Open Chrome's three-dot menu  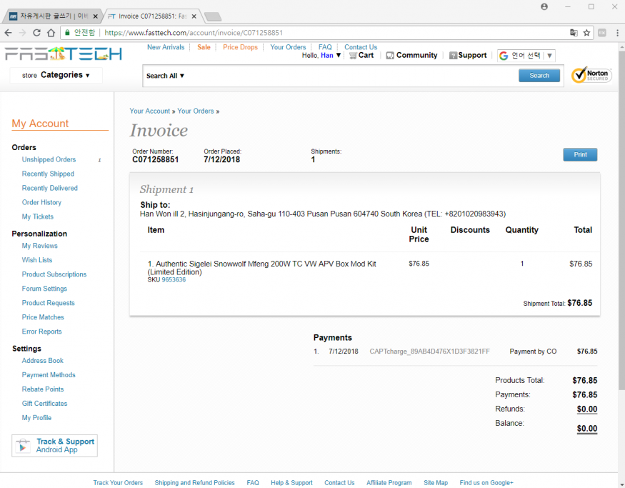click(x=617, y=33)
